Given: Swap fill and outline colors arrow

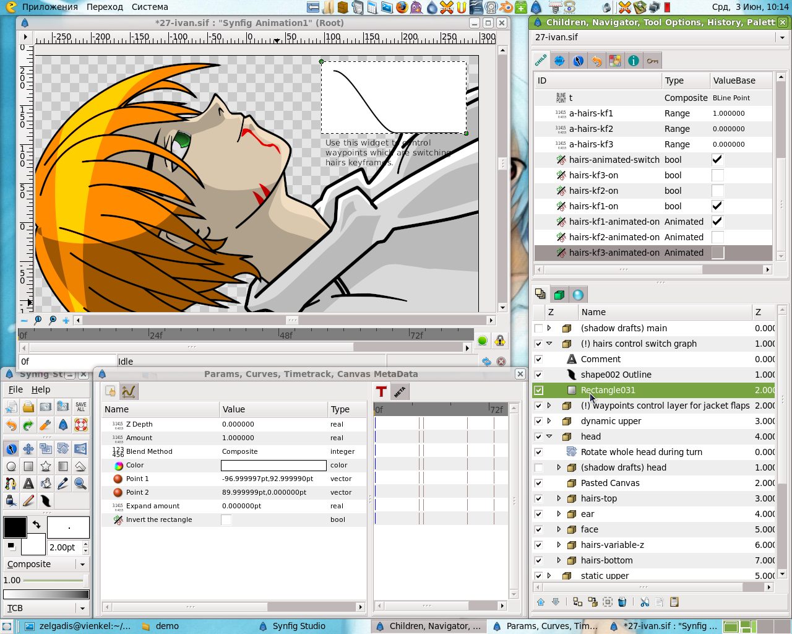Looking at the screenshot, I should pos(37,524).
